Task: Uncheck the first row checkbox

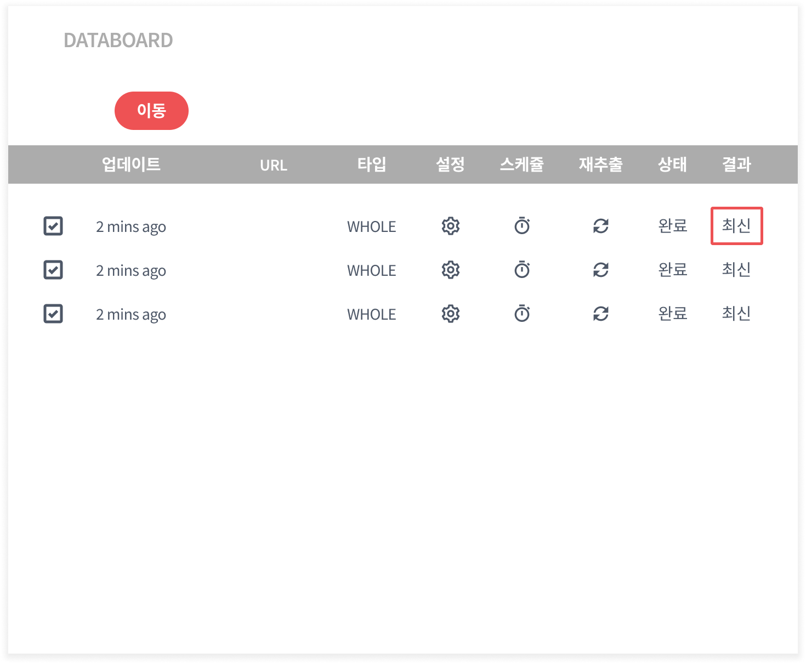Action: 53,226
